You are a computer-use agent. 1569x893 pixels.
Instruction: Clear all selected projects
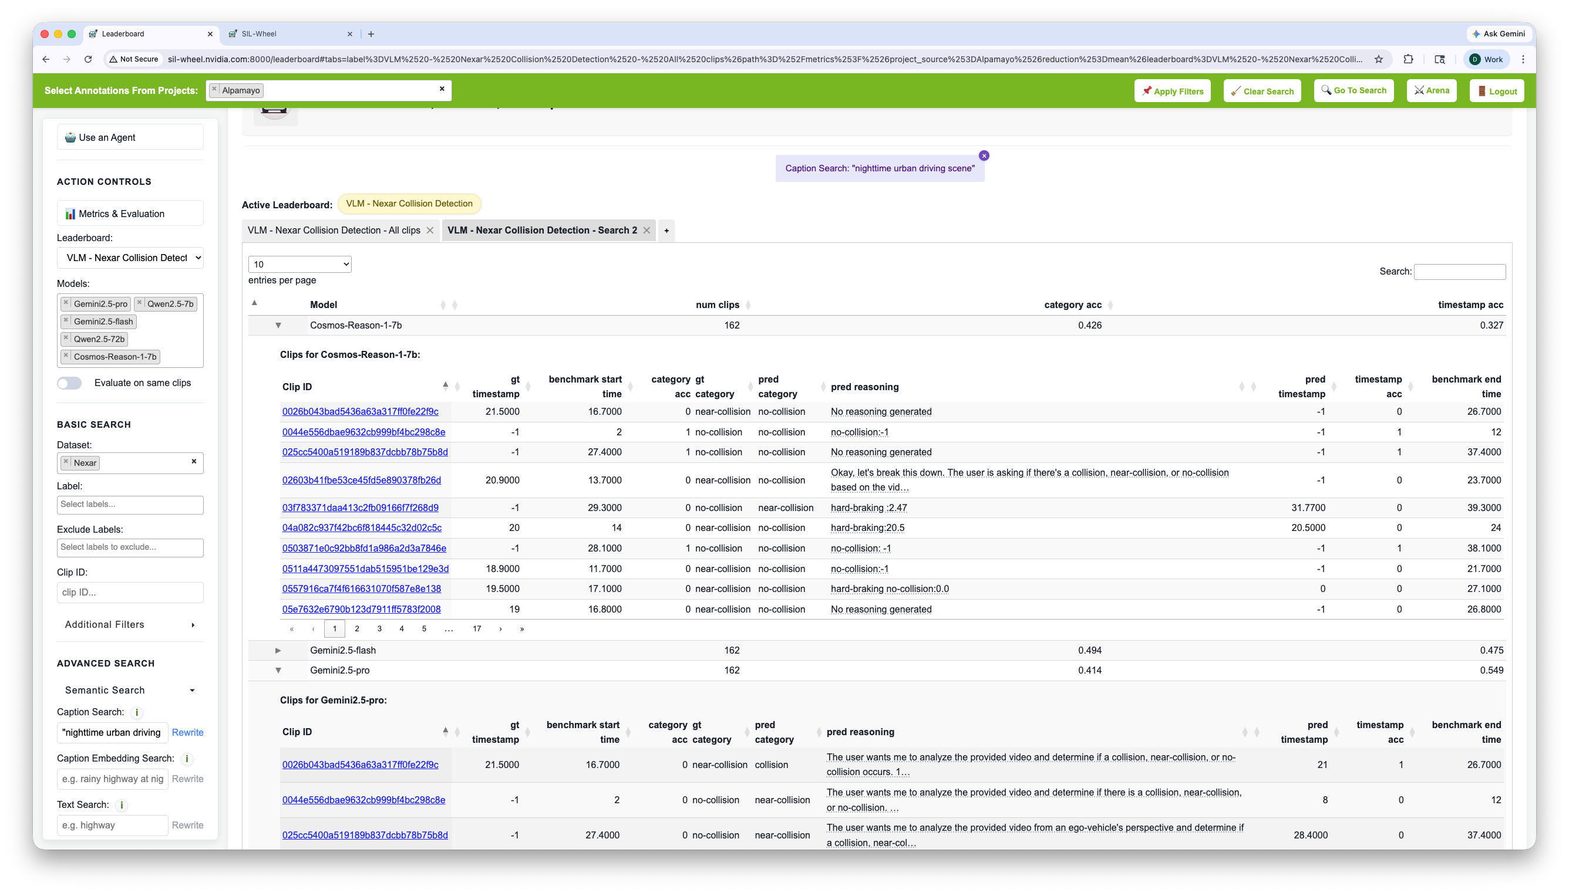pos(442,89)
